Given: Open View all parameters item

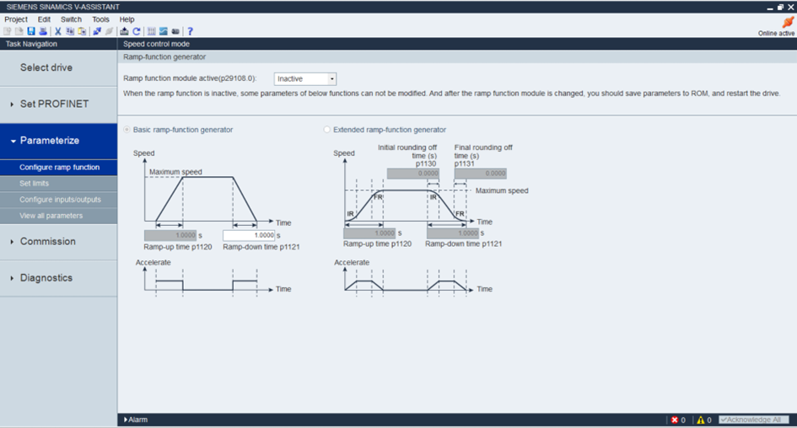Looking at the screenshot, I should click(58, 216).
